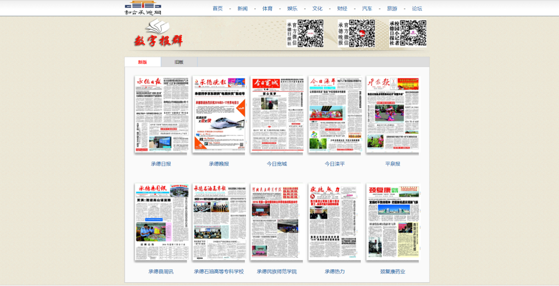The image size is (559, 286).
Task: Open the 平泉报 front page thumbnail
Action: point(393,114)
